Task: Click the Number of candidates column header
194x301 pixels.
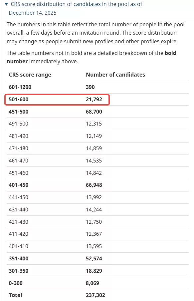Action: click(115, 75)
